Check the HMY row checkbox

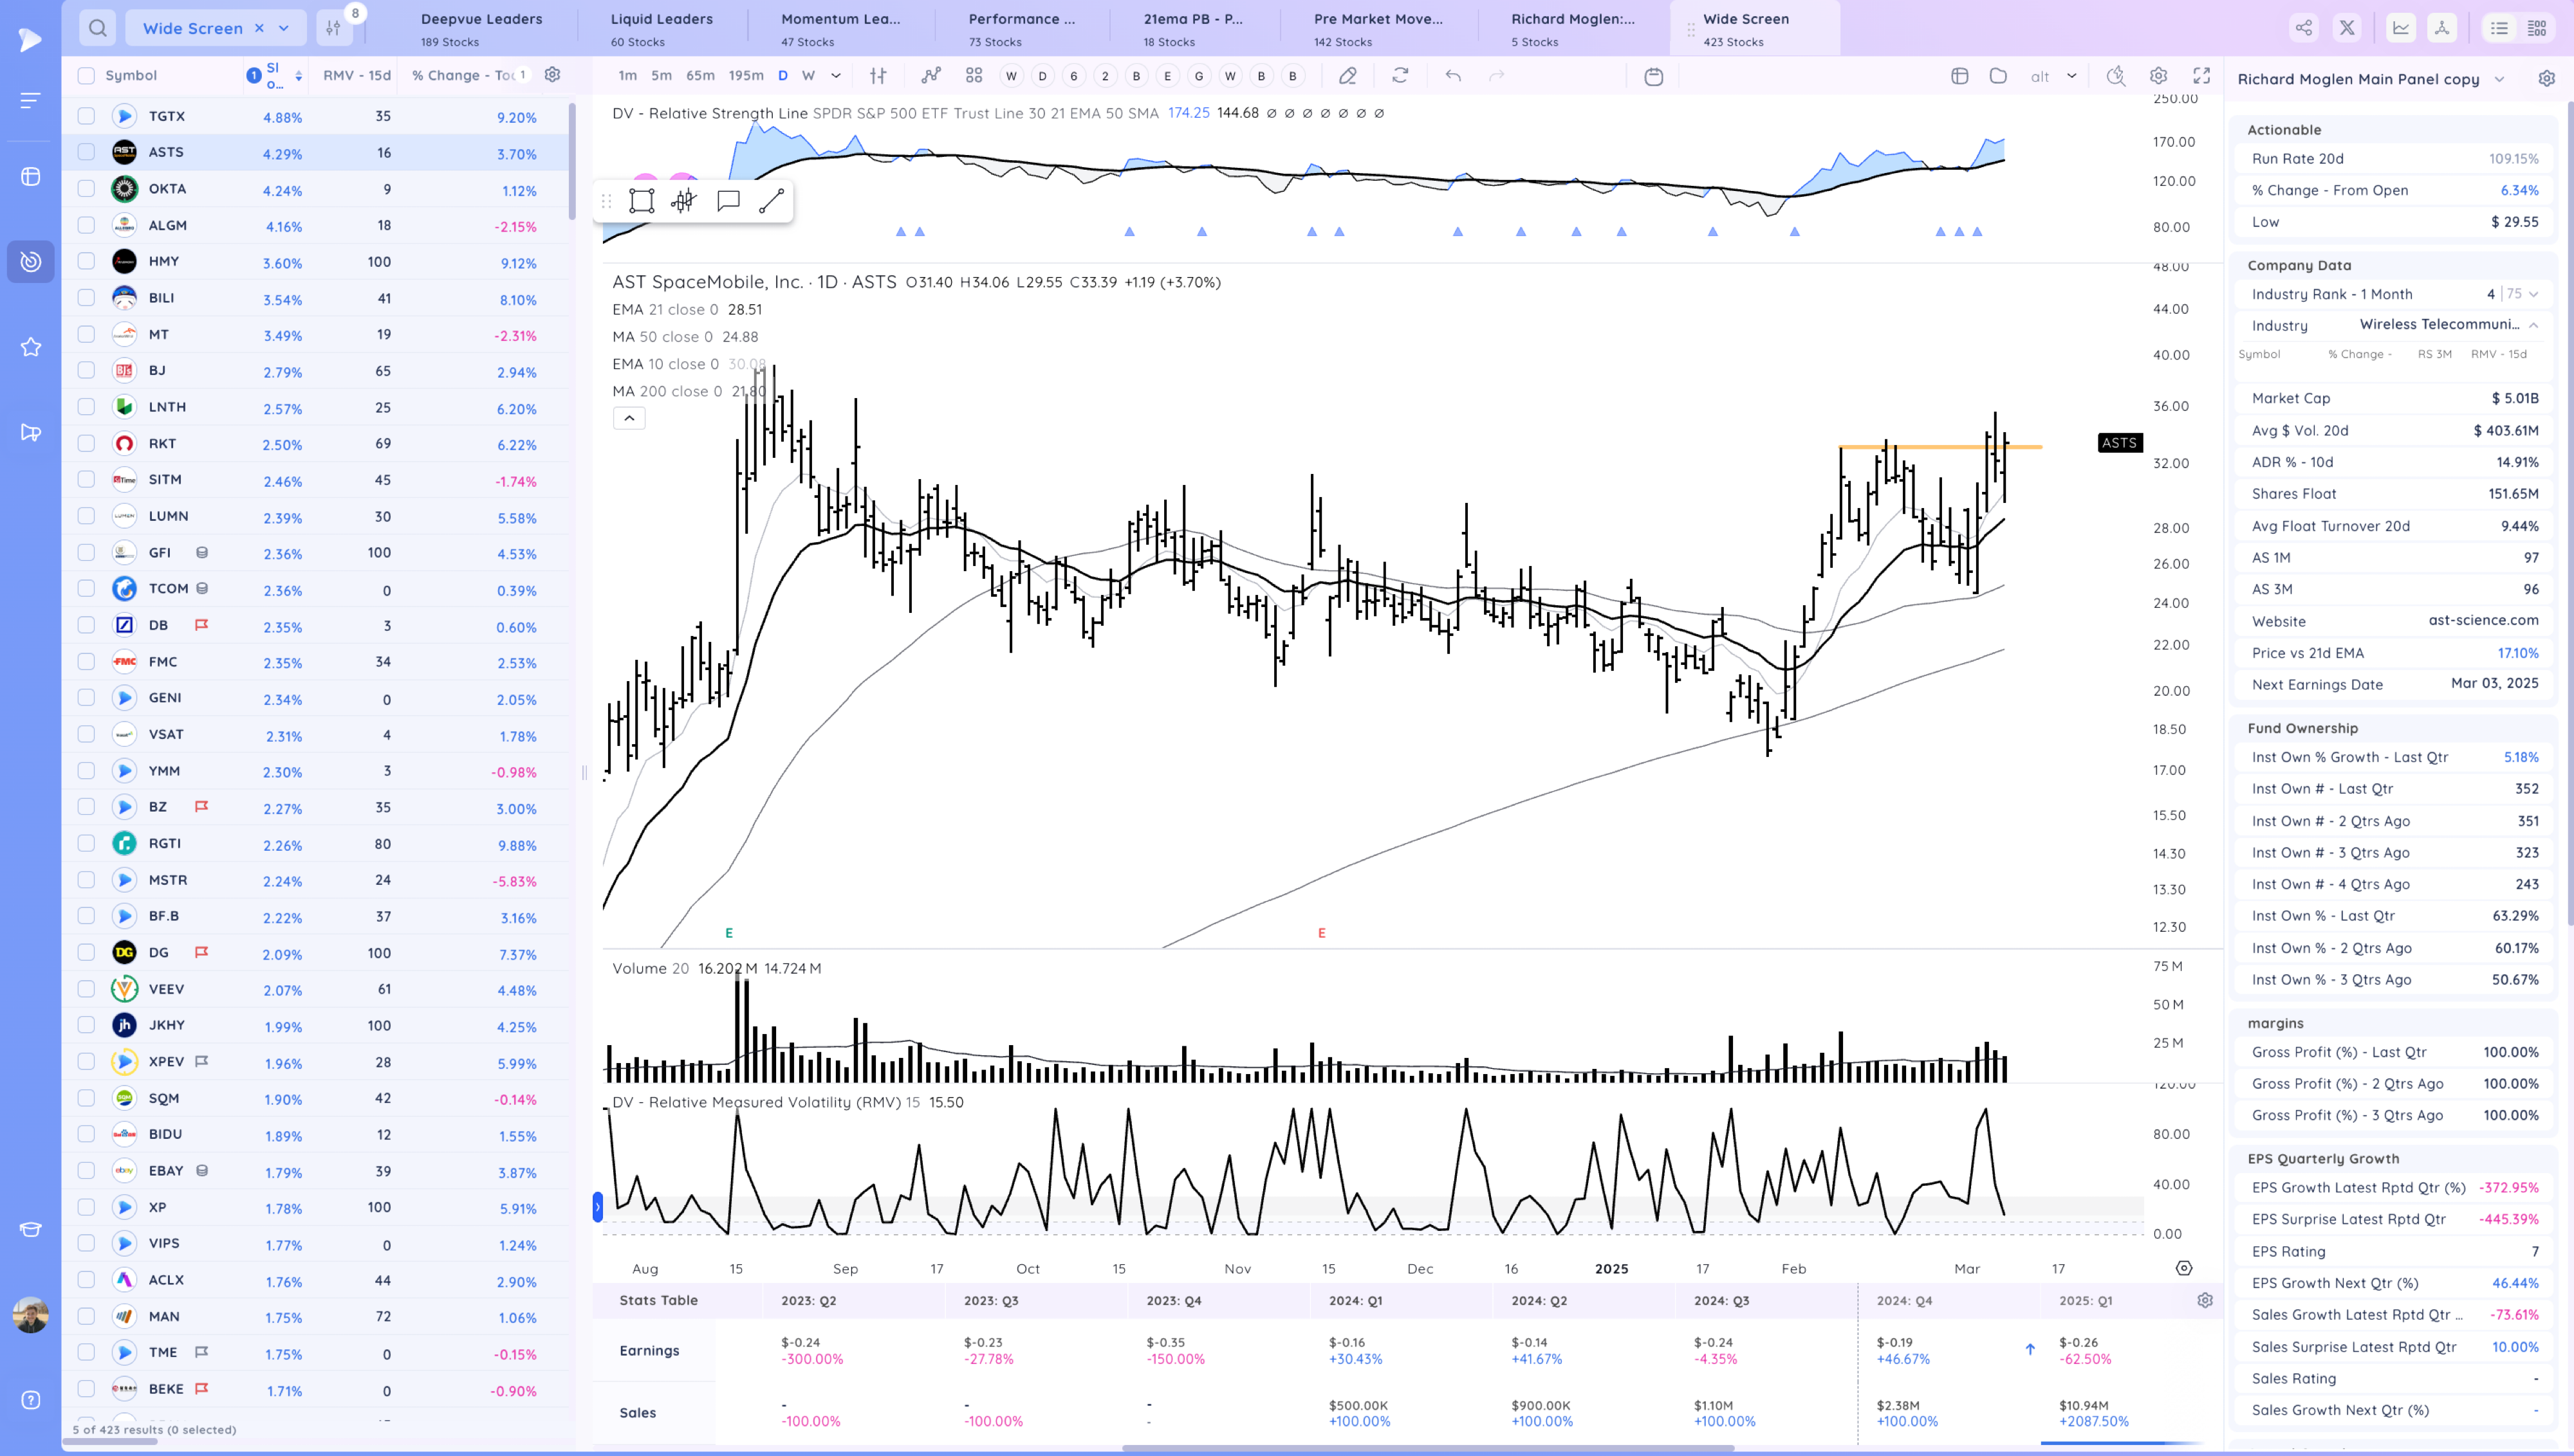86,261
